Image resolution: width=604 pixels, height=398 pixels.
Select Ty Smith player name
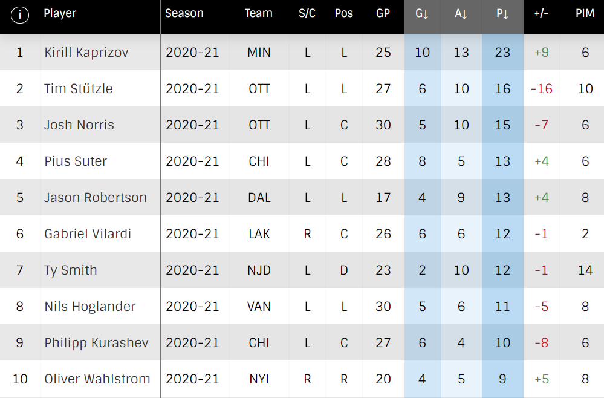pos(71,270)
